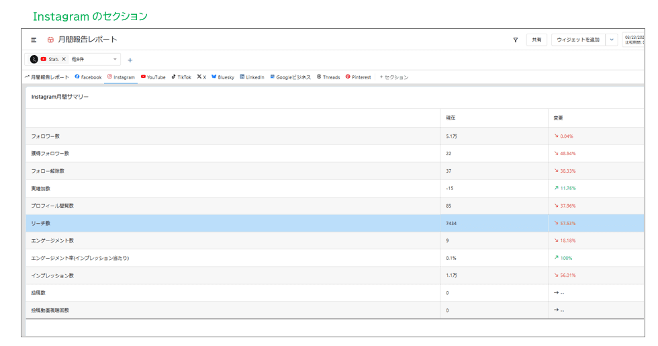Screen dimensions: 658x346
Task: Click the filter funnel icon
Action: [x=516, y=40]
